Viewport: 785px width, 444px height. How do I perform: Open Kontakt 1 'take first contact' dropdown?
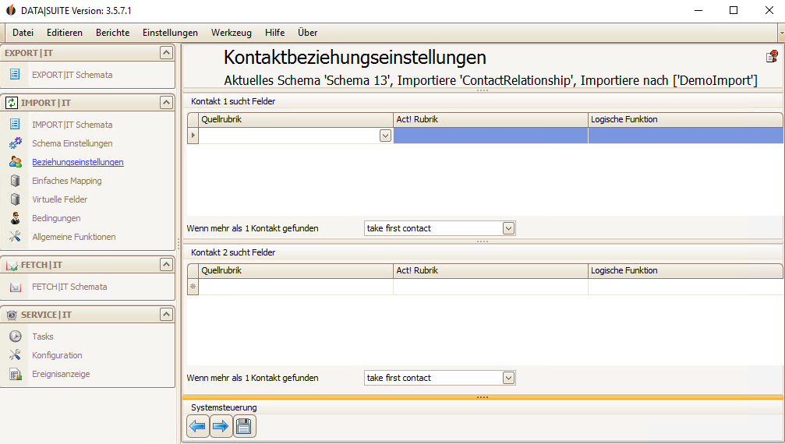pyautogui.click(x=508, y=228)
